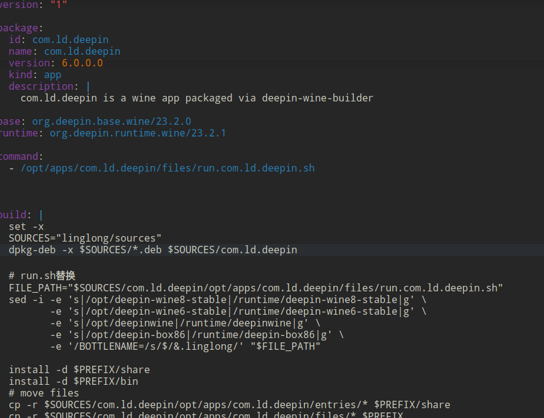Click the "install -d $PREFIX/share" line
Screen dimensions: 544x418
tap(79, 369)
